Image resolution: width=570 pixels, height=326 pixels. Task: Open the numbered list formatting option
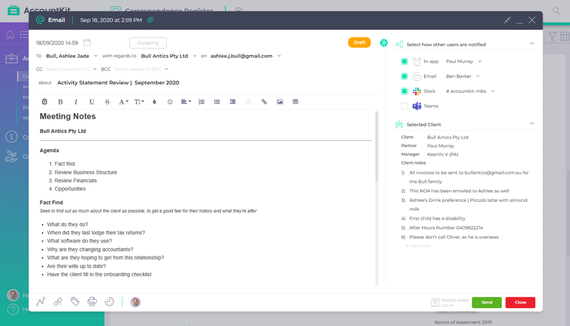201,102
